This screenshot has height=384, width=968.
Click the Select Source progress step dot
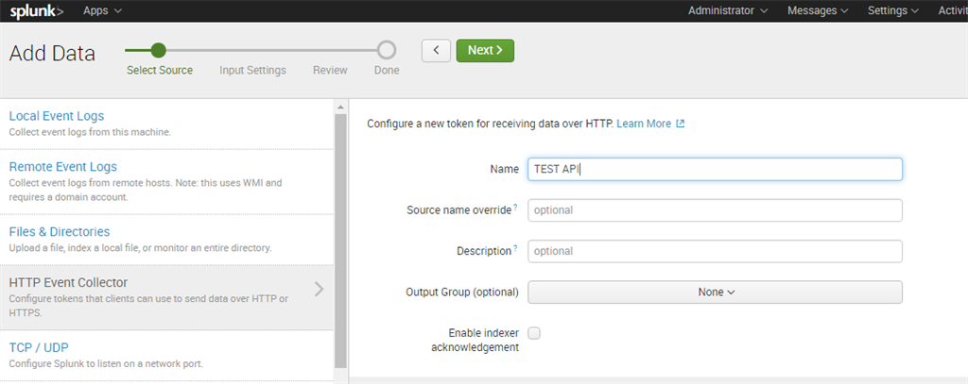pyautogui.click(x=159, y=50)
